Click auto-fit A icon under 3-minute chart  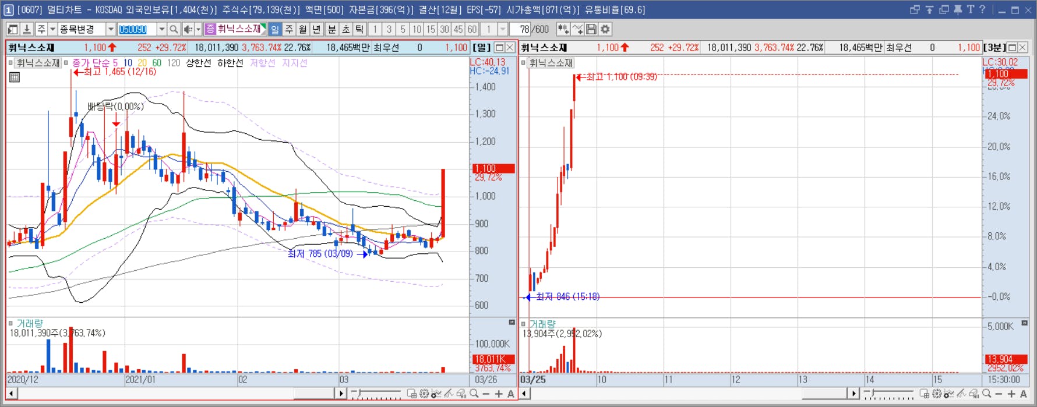[1024, 394]
